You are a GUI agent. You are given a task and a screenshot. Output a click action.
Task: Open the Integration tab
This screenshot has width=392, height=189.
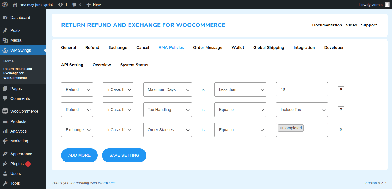click(304, 48)
